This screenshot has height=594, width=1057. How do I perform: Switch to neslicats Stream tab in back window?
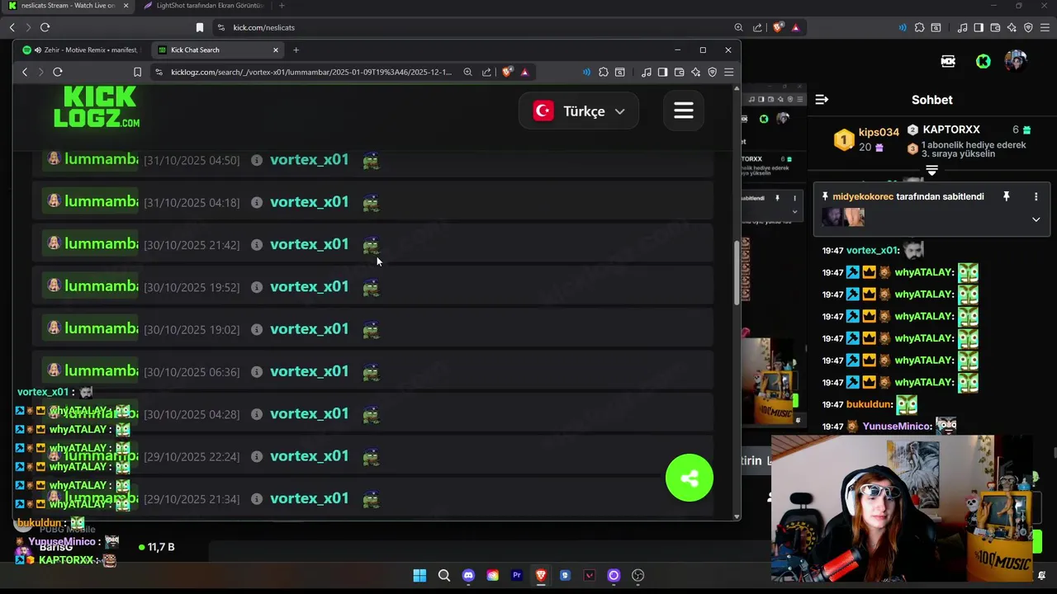point(66,6)
